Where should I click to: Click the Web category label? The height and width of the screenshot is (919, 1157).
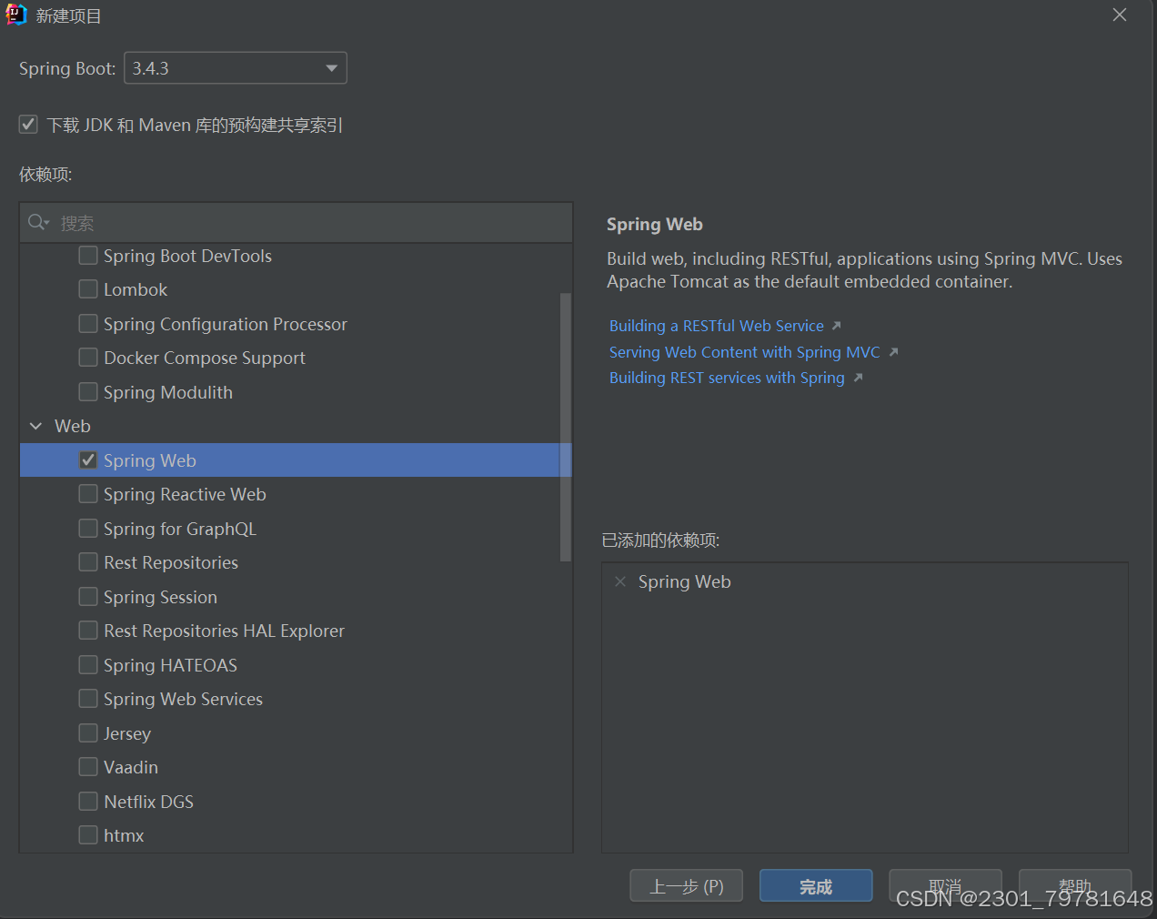(73, 426)
